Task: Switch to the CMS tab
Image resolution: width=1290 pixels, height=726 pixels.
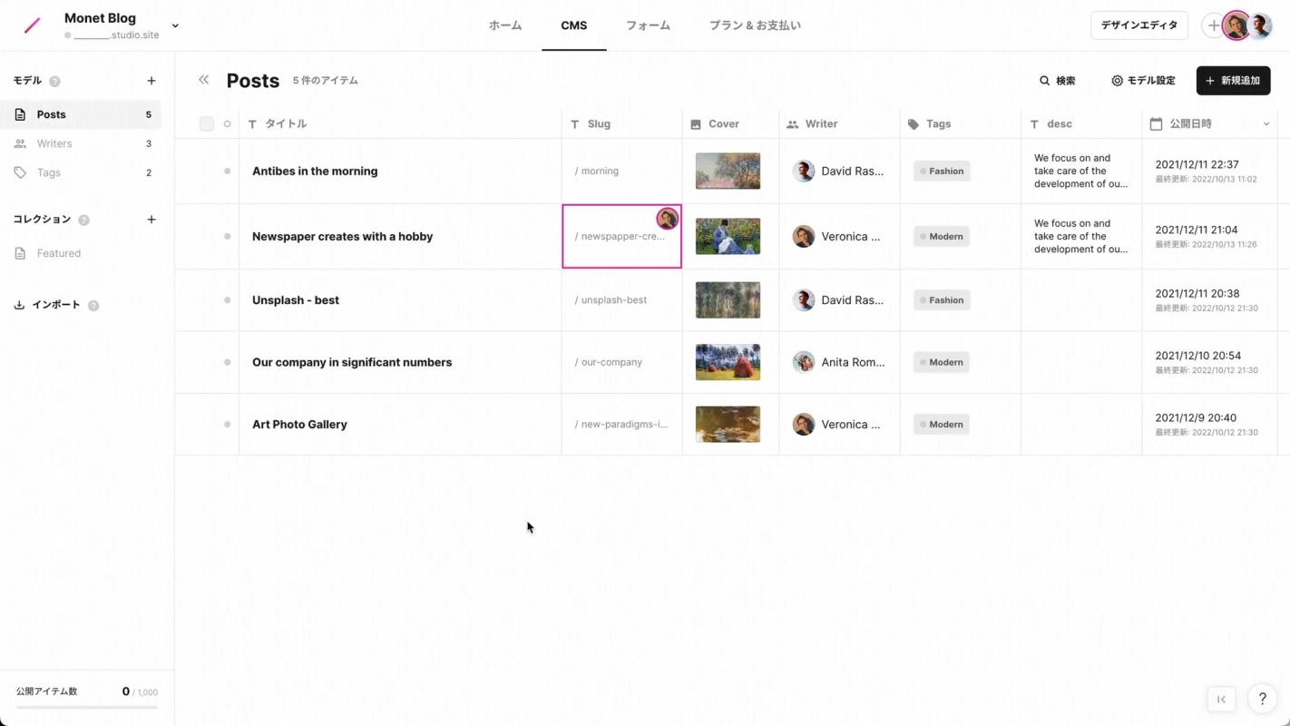Action: [x=574, y=25]
